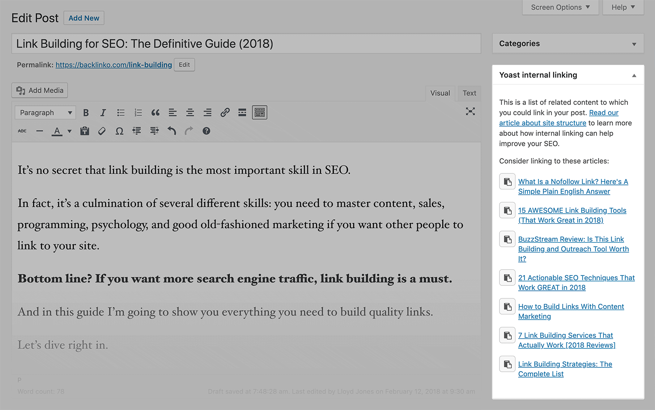Viewport: 655px width, 410px height.
Task: Align text left
Action: (173, 113)
